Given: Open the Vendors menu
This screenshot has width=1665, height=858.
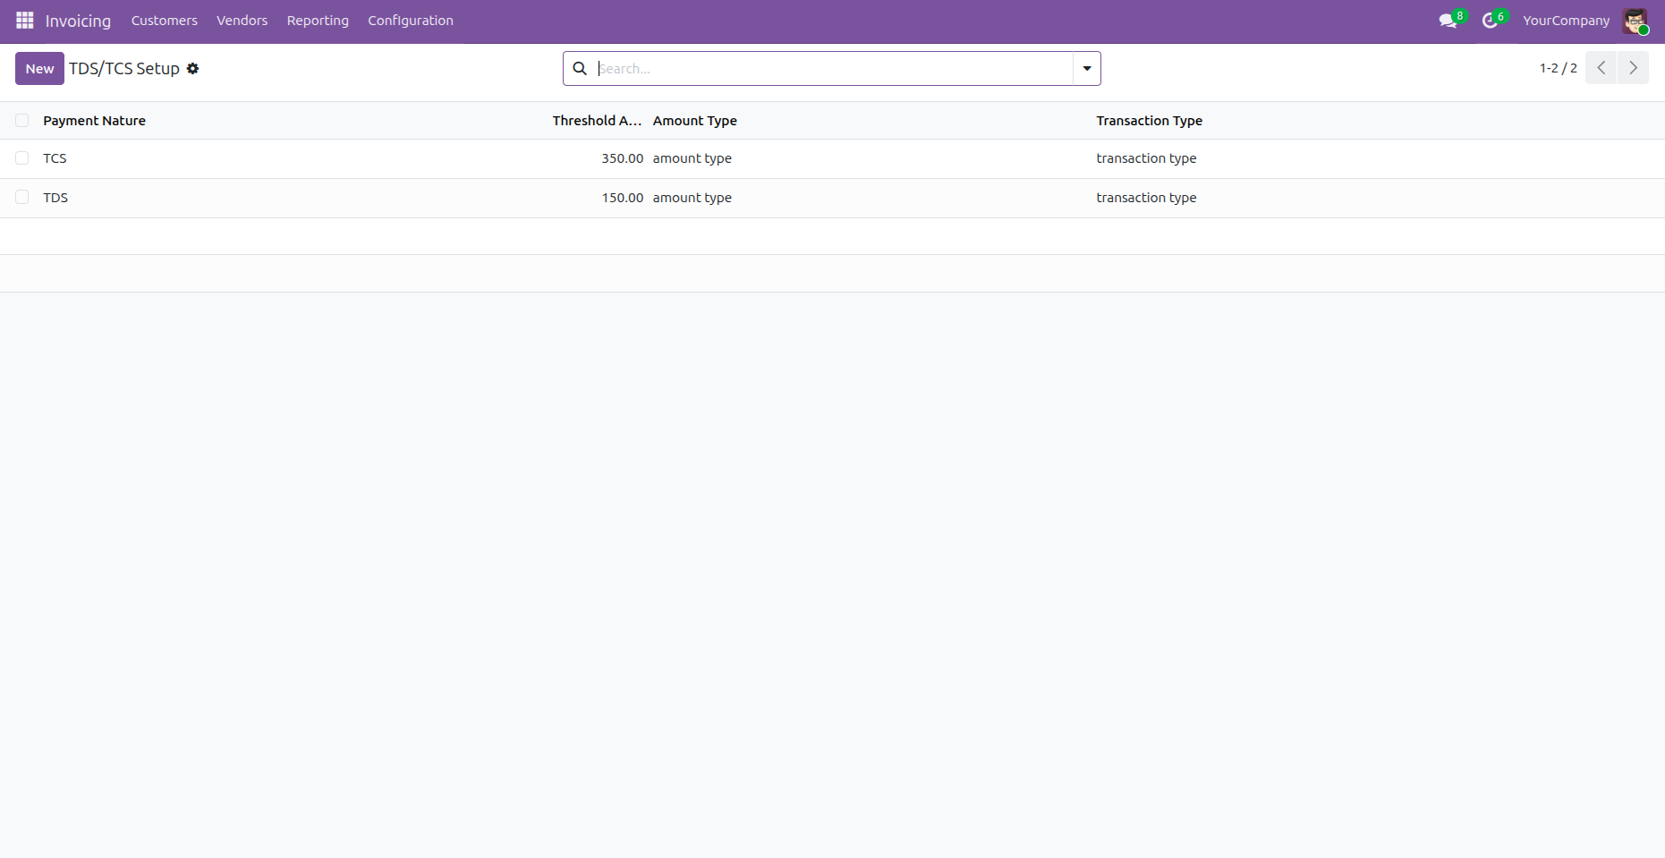Looking at the screenshot, I should point(242,21).
